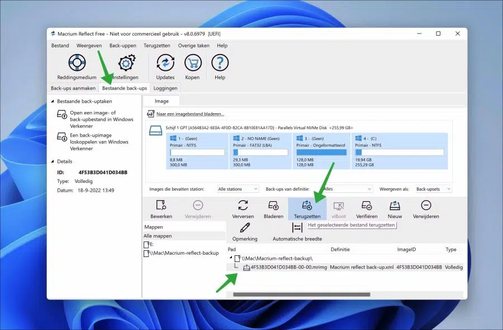Tick \\Mac\Macrium-reflect-backup folder checkbox in Mappen
Viewport: 503px width, 330px height.
tap(146, 254)
